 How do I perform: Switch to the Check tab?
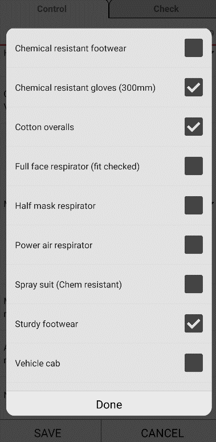(x=166, y=9)
